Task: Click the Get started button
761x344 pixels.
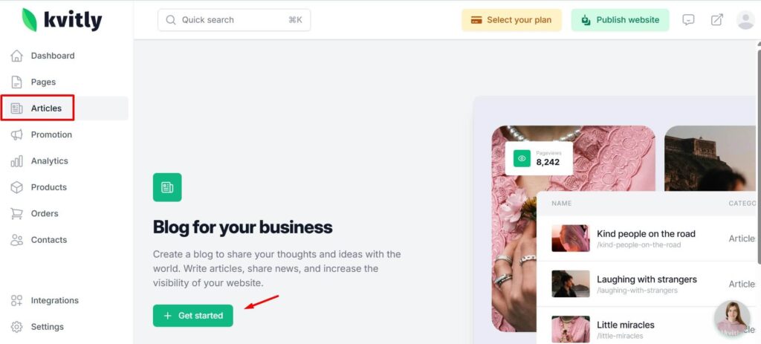Action: point(193,316)
